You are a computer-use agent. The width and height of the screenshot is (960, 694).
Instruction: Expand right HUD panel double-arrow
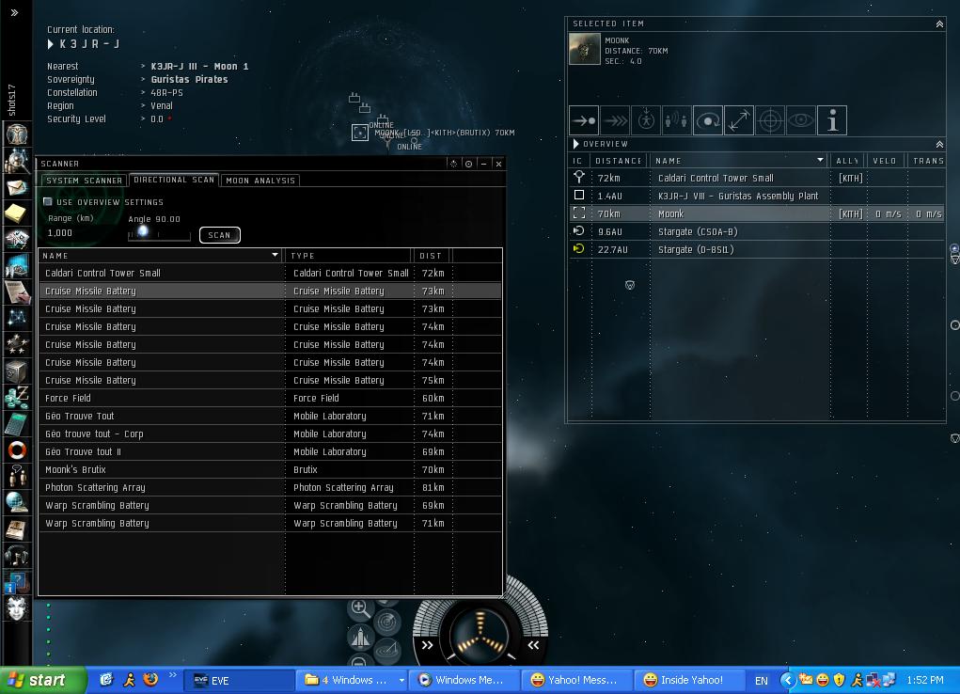533,645
